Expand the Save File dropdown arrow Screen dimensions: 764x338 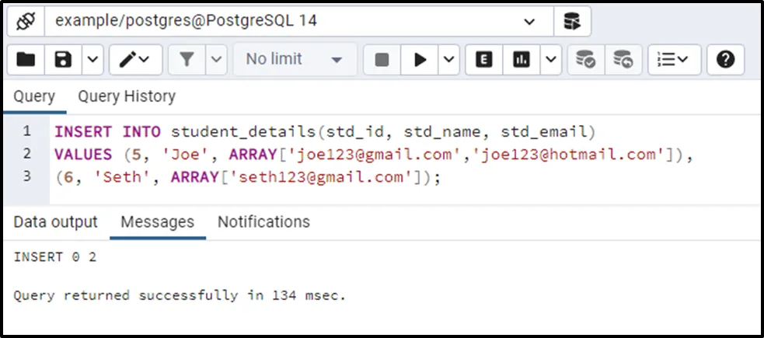click(92, 60)
